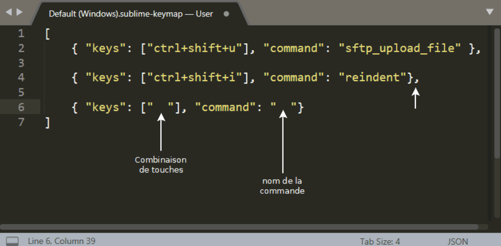The image size is (501, 246).
Task: Place the cursor in "reindent" string
Action: click(373, 78)
